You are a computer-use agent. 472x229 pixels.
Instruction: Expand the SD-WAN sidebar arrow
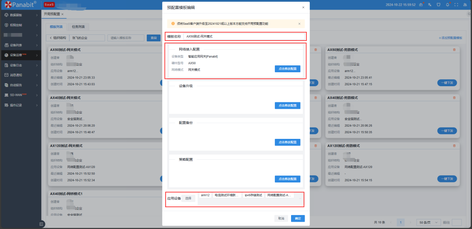(37, 95)
